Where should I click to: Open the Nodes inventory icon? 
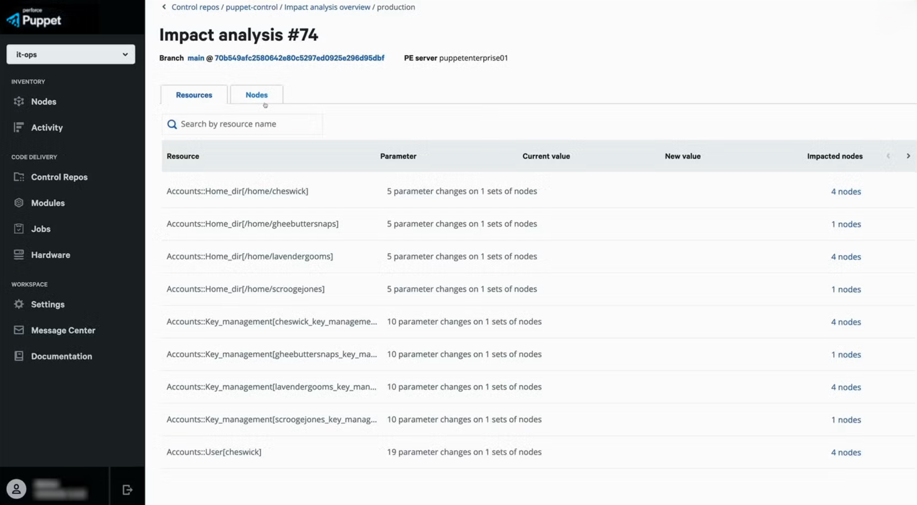click(x=19, y=101)
